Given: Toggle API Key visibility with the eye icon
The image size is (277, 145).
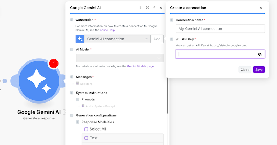Looking at the screenshot, I should [260, 54].
